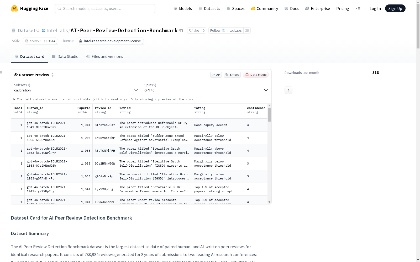Select the review-id cell 5K05tnoe6bP
The image size is (420, 262).
coord(105,138)
